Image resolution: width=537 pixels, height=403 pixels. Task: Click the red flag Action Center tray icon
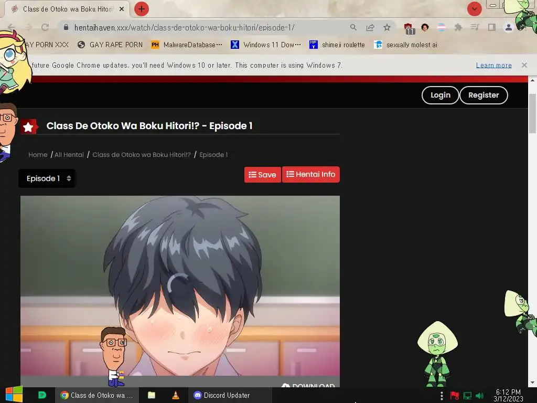point(455,396)
